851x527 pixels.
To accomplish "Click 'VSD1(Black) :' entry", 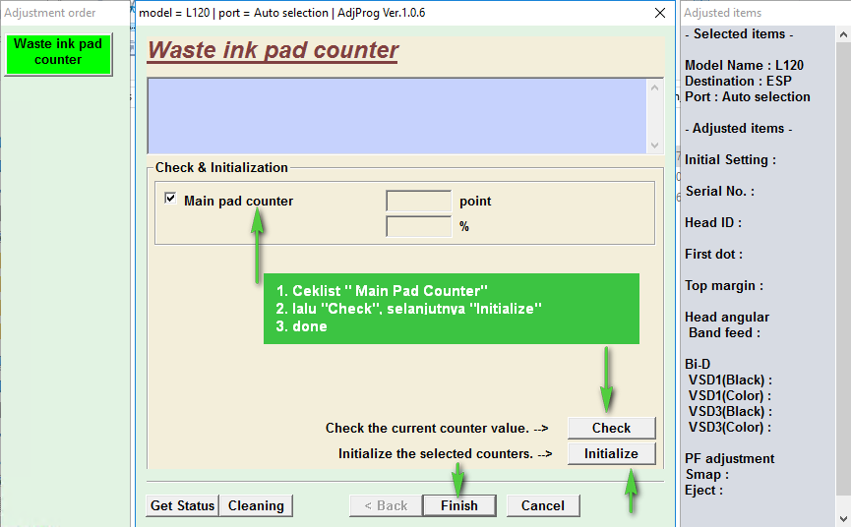I will [x=730, y=380].
